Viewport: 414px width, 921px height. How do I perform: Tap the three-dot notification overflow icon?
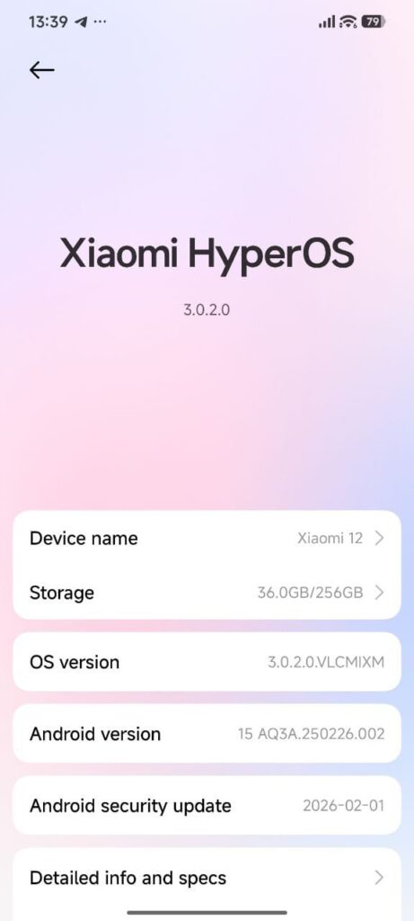(100, 22)
